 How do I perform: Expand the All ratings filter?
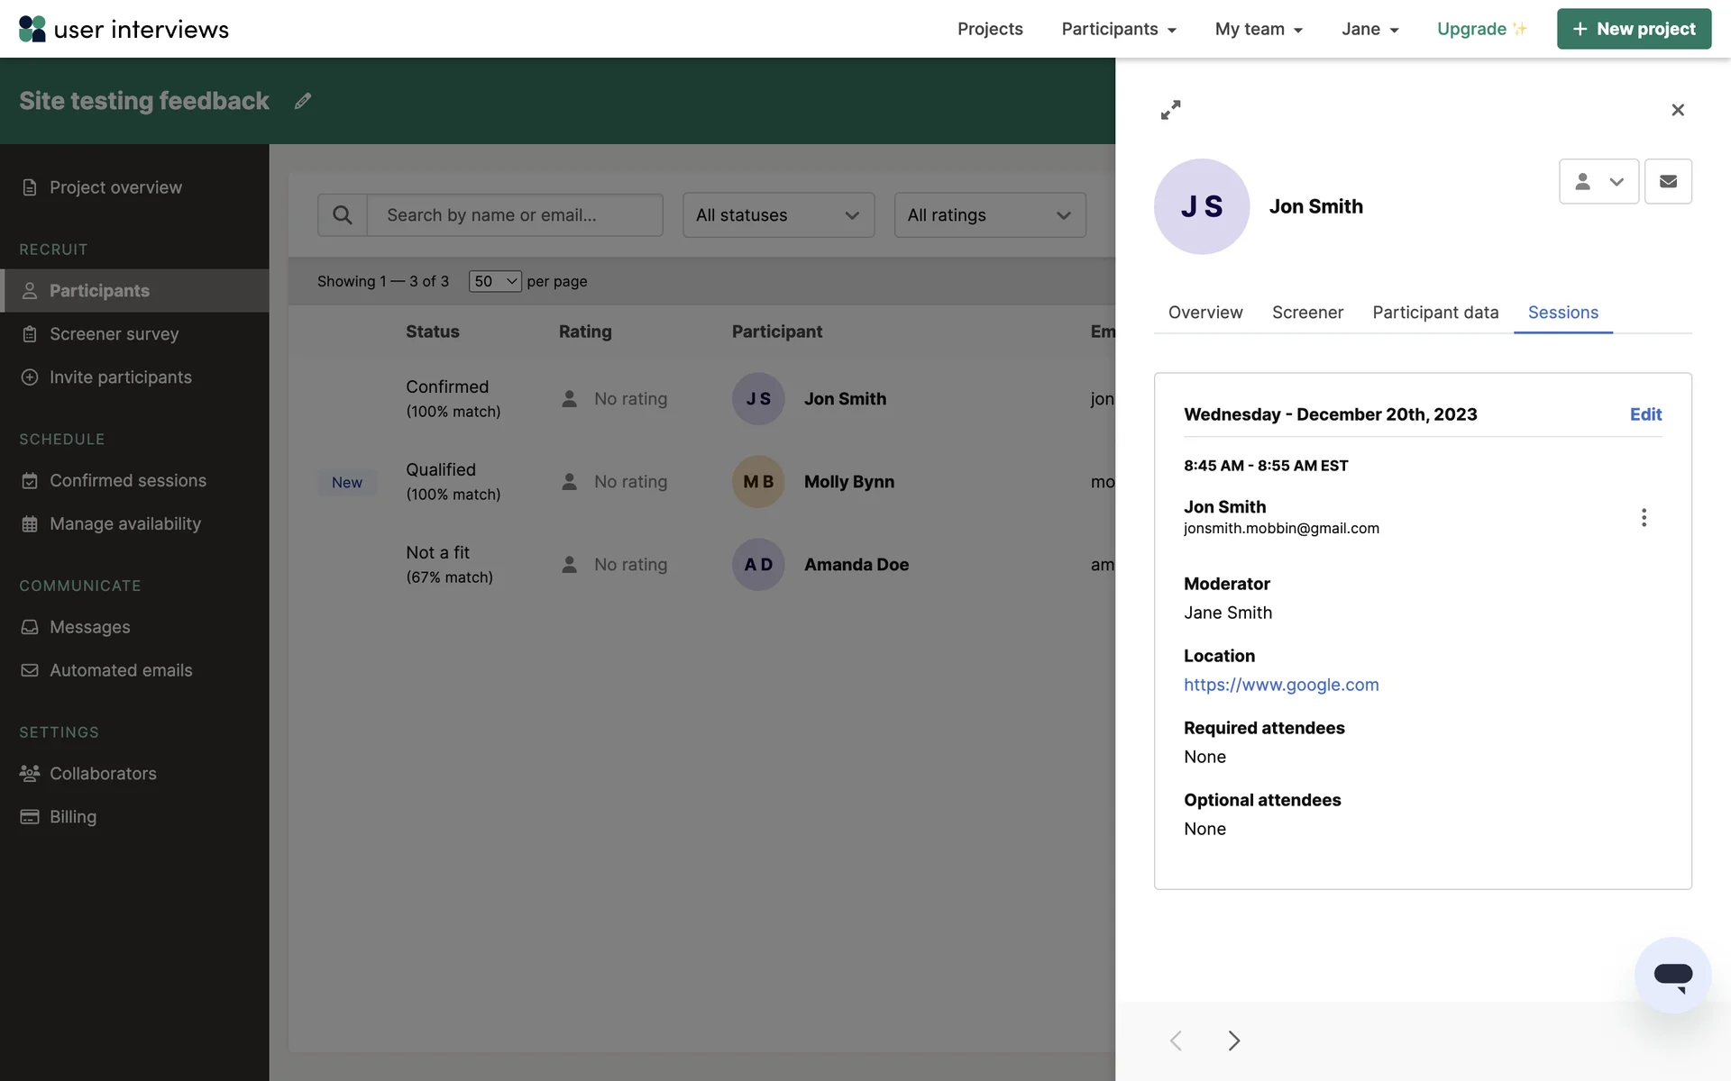pyautogui.click(x=989, y=215)
